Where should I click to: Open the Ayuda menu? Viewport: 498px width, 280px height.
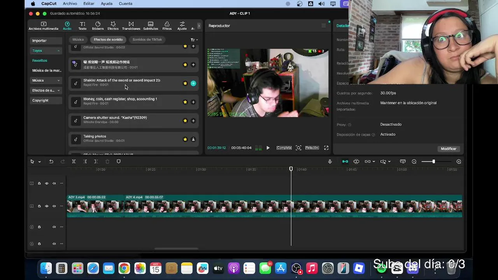[107, 3]
